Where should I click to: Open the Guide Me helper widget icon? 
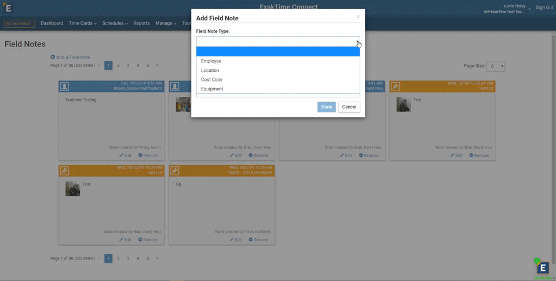click(543, 268)
